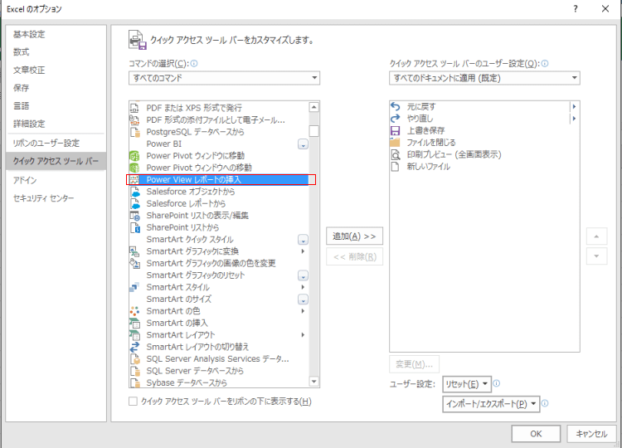The width and height of the screenshot is (622, 448).
Task: Click the command list scrollbar up arrow
Action: (313, 107)
